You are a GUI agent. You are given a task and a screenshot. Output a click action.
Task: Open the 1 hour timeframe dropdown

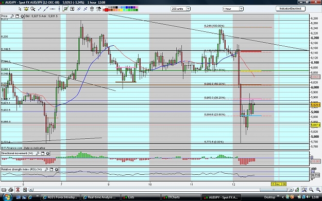tap(233, 9)
